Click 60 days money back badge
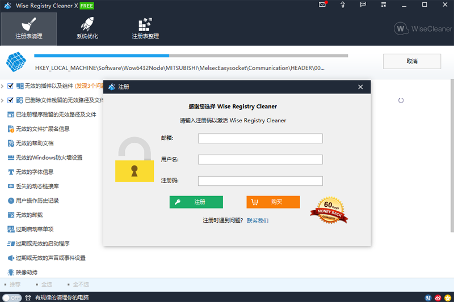454x302 pixels. [x=329, y=211]
